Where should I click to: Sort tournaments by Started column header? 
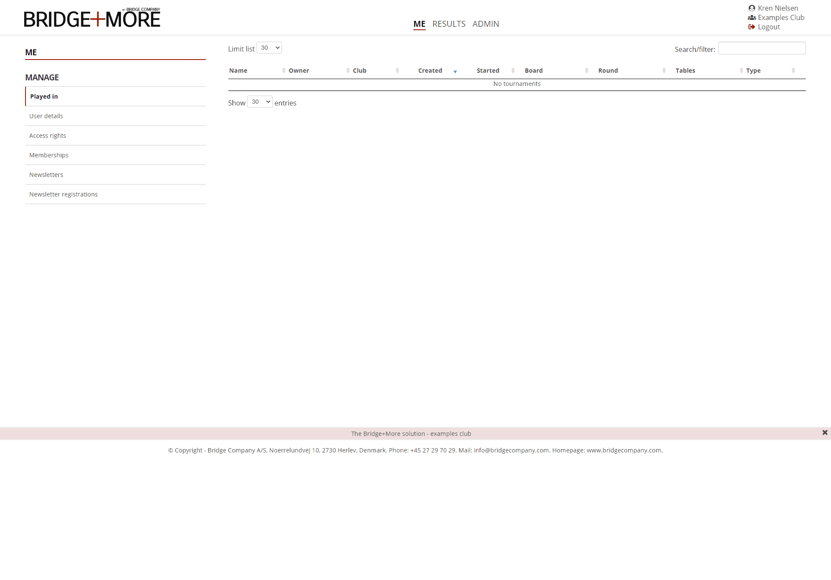[x=488, y=71]
